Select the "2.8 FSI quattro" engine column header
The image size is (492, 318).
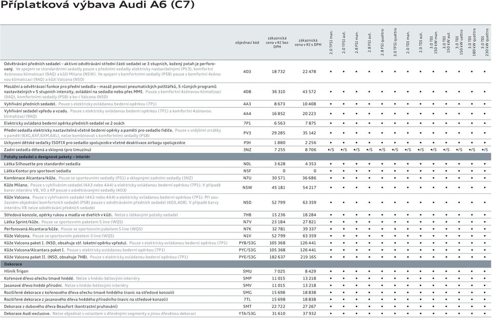pos(382,43)
